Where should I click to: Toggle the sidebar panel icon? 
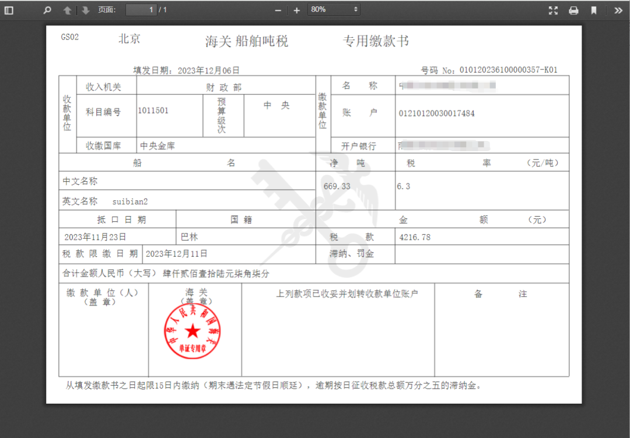(x=9, y=10)
